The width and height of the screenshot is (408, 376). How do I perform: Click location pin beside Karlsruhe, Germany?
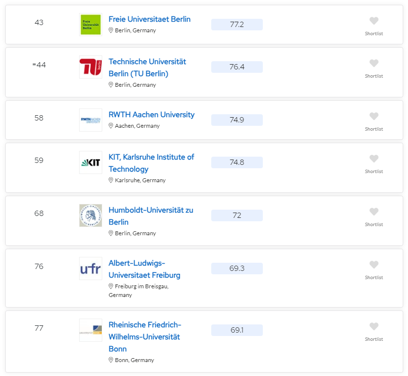pyautogui.click(x=110, y=180)
